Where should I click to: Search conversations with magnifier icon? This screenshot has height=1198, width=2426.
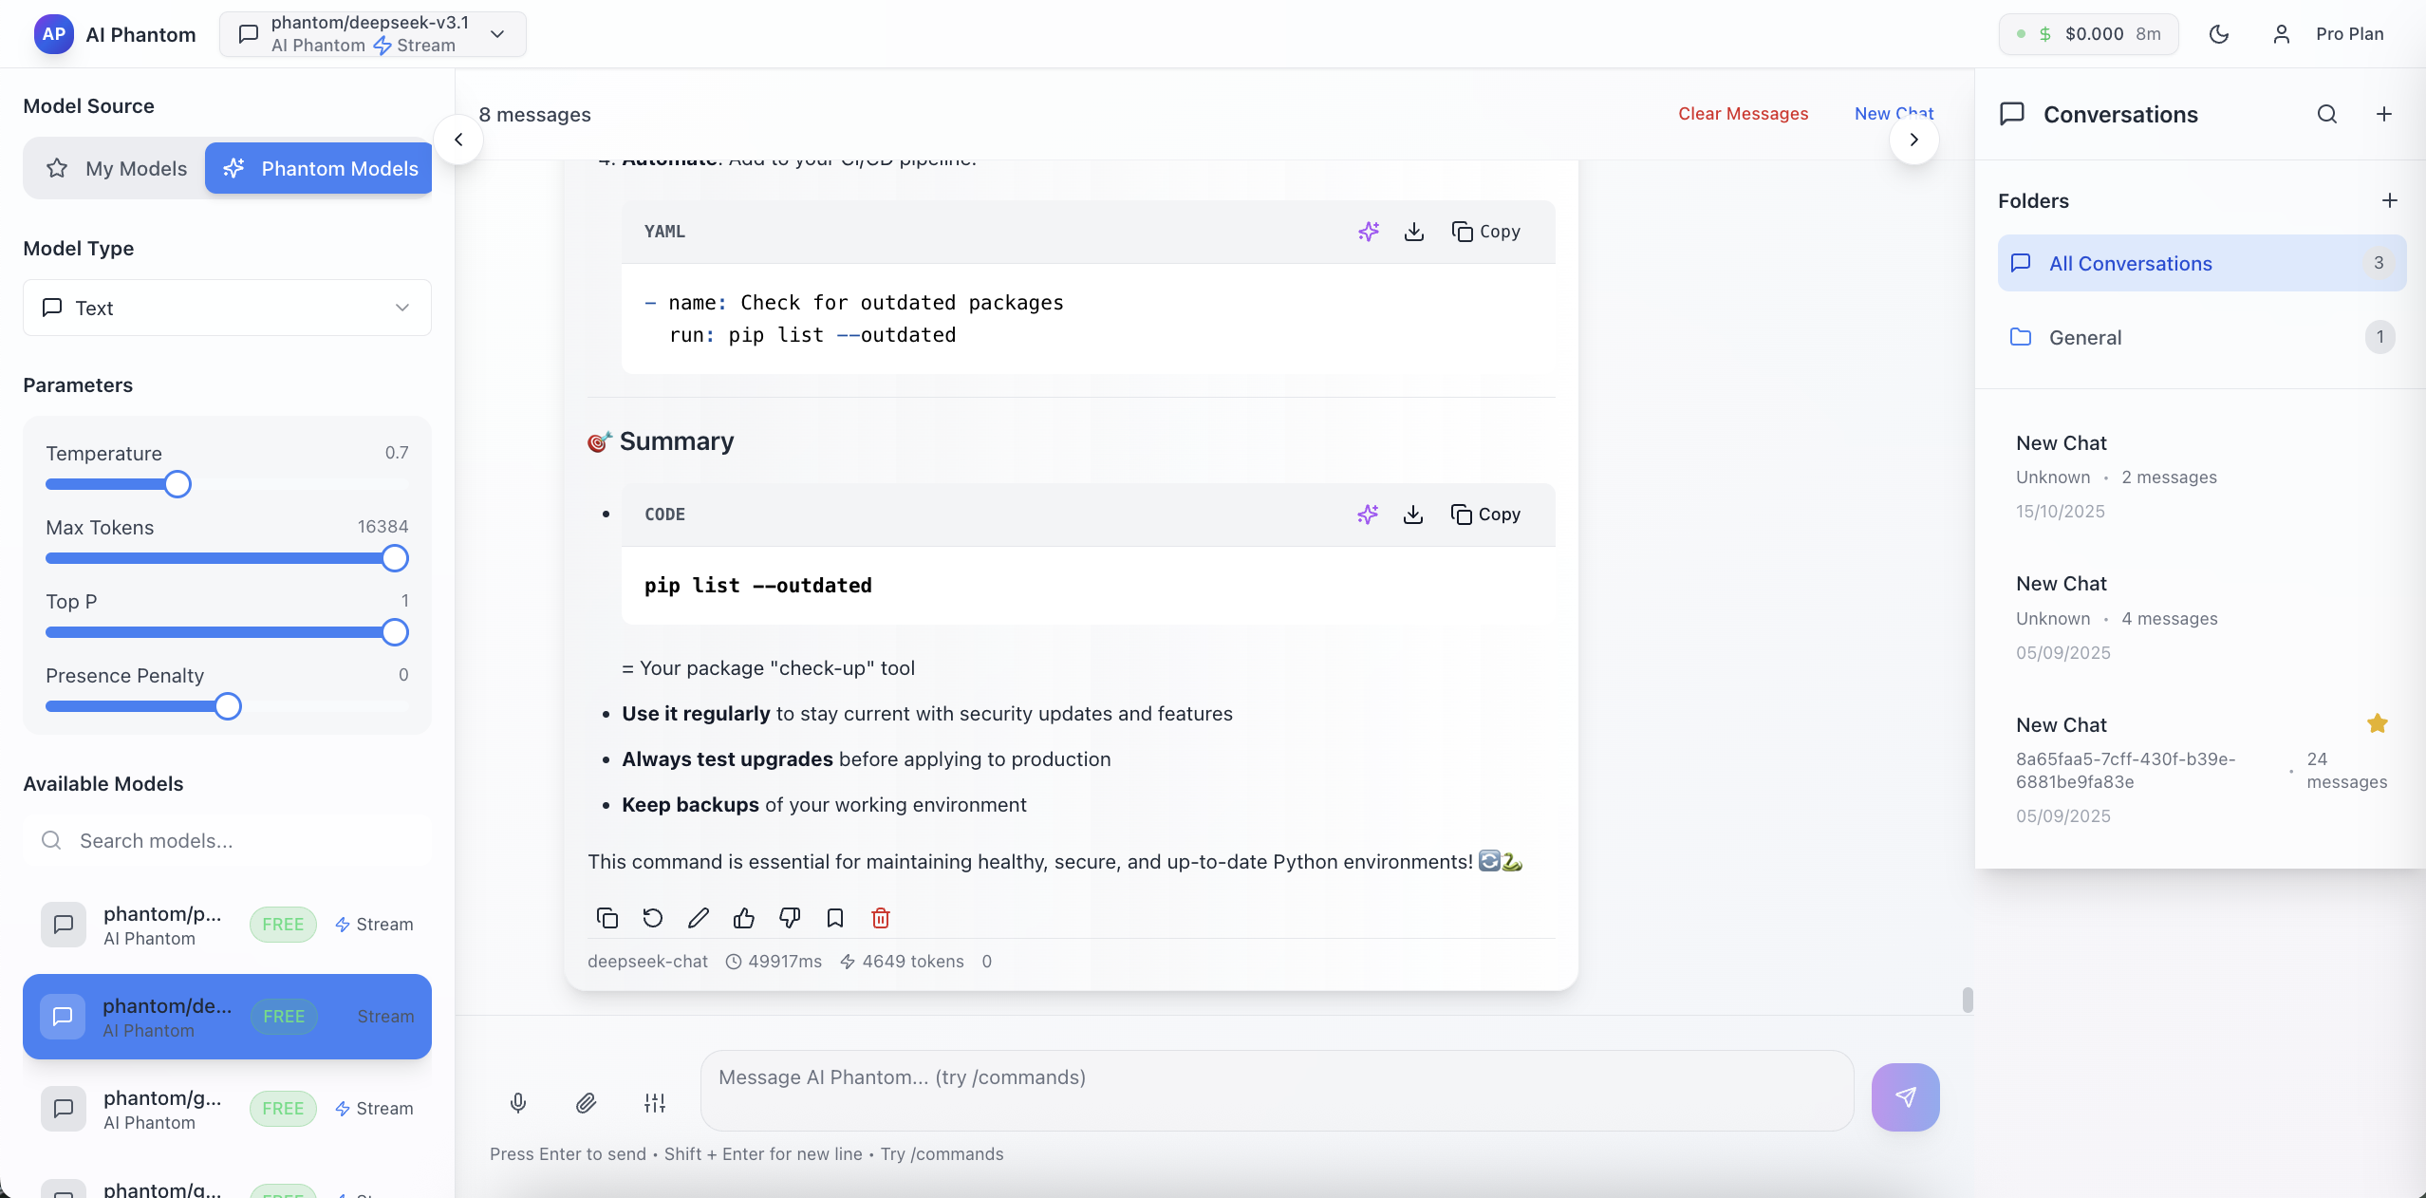pyautogui.click(x=2327, y=115)
